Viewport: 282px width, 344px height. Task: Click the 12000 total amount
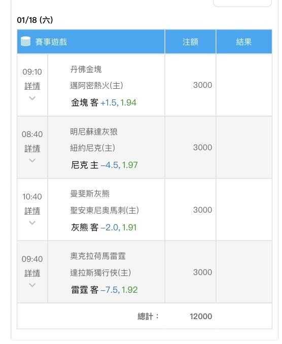(201, 317)
